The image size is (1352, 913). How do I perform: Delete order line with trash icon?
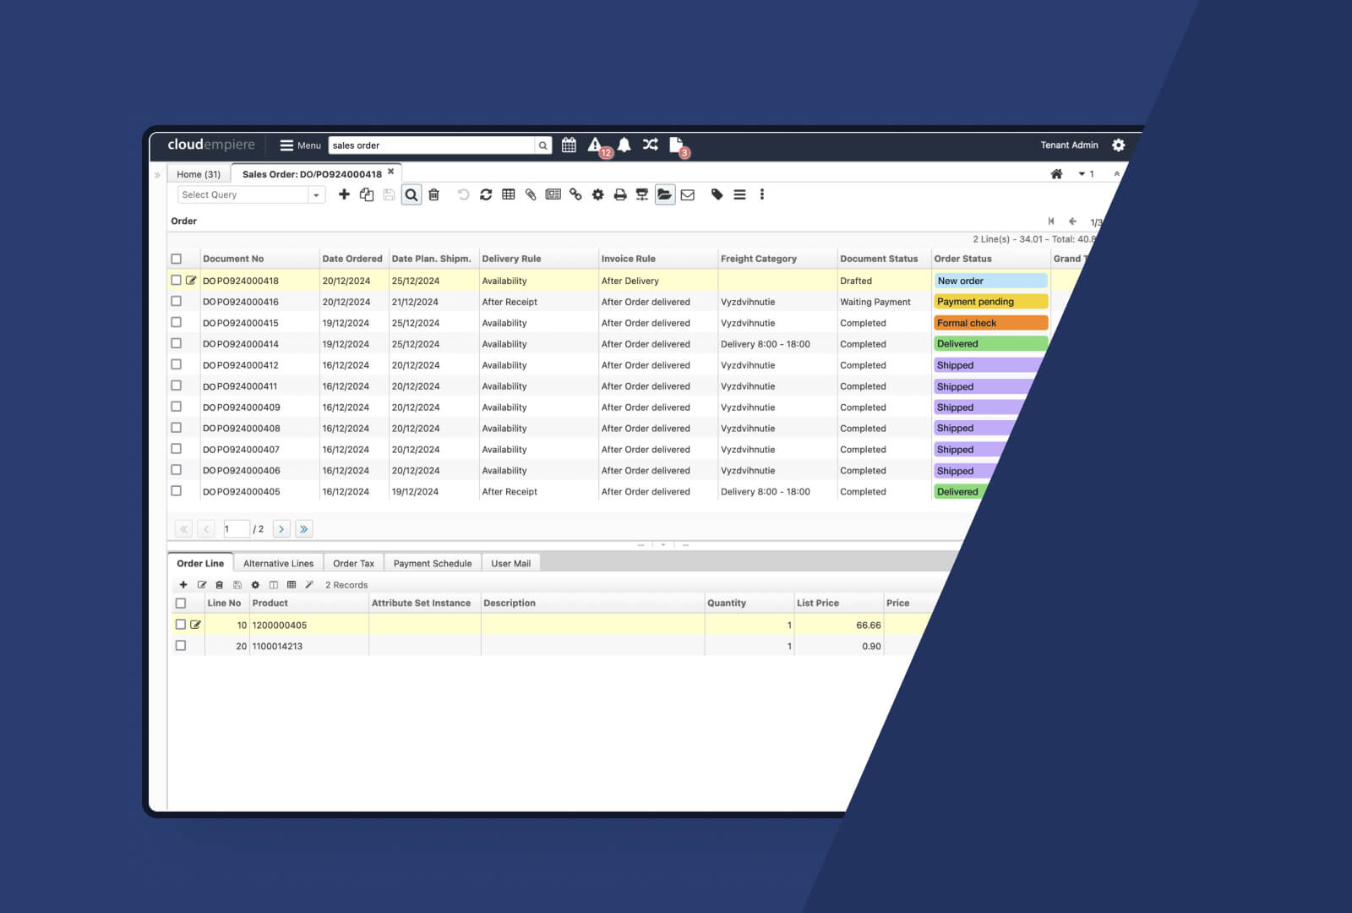[220, 585]
